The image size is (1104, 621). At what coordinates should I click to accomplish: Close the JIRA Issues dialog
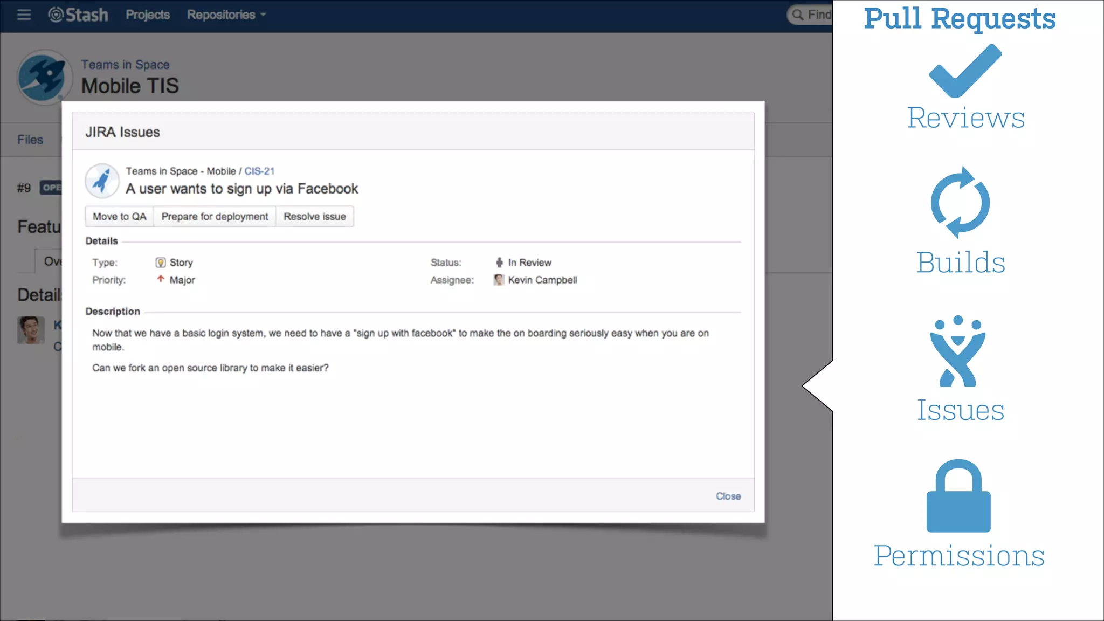coord(728,496)
